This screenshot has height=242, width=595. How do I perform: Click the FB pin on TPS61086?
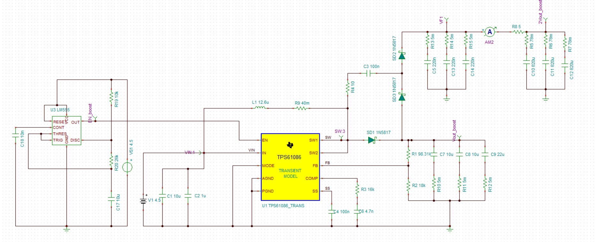point(315,166)
